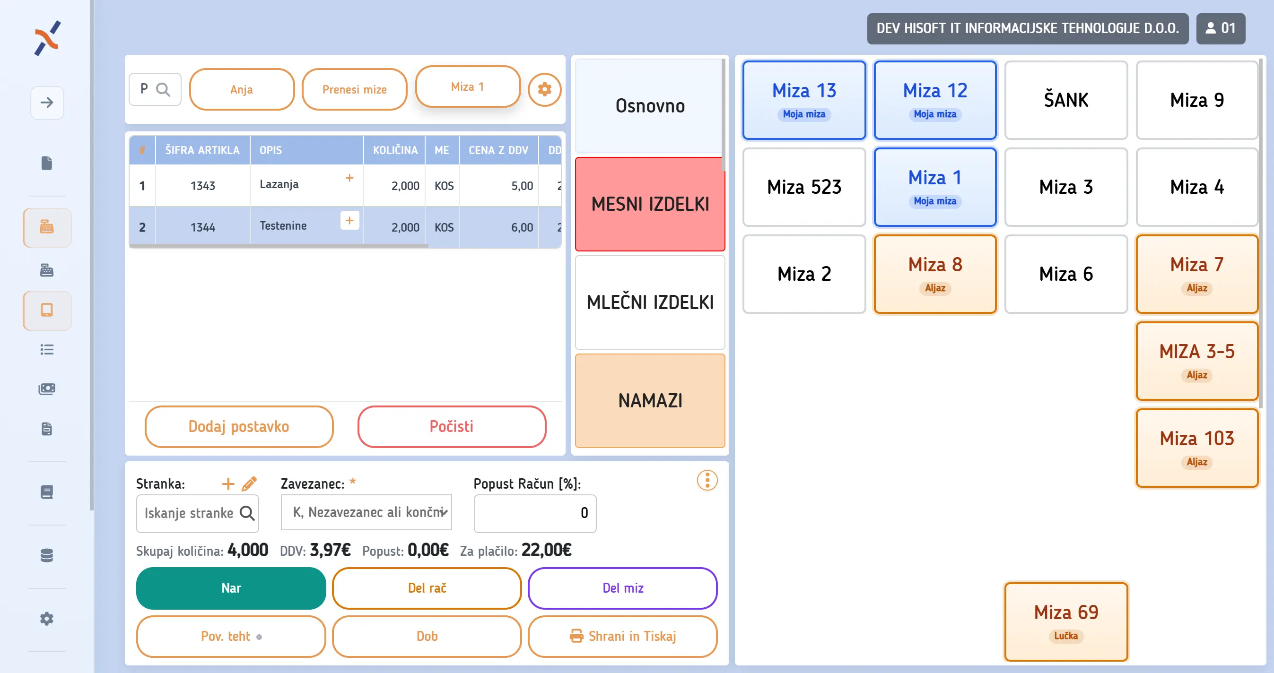Select table Miza 4

1196,187
